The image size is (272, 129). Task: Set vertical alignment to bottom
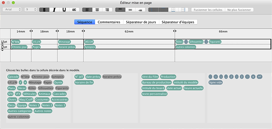tap(140, 10)
